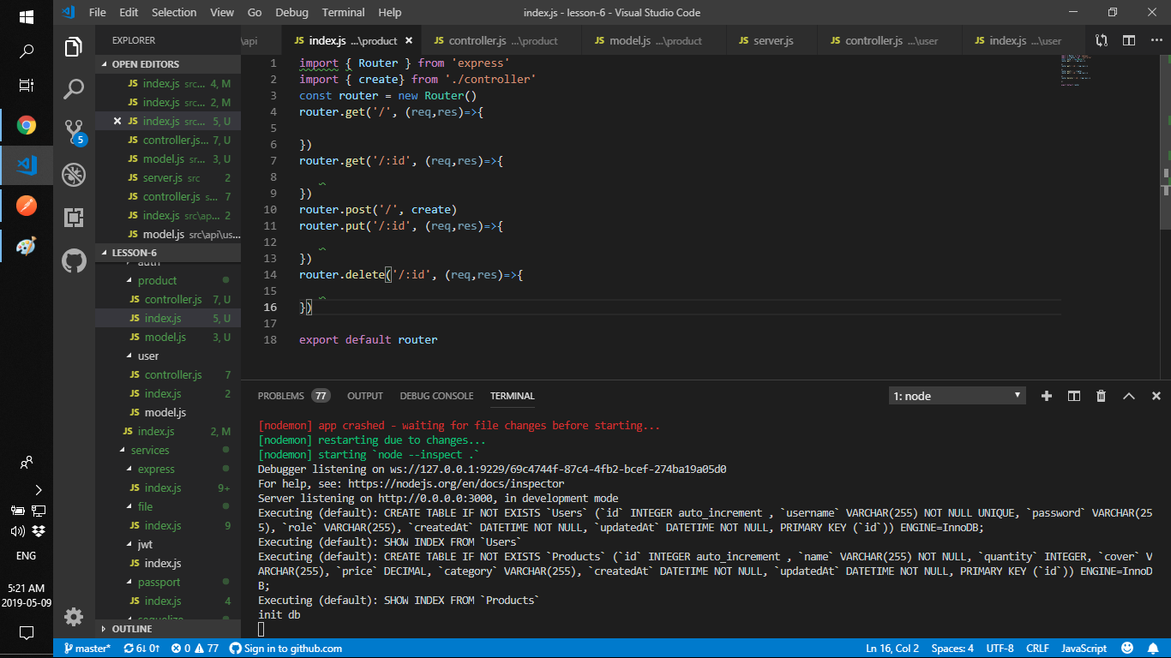Expand the OUTLINE section

pos(168,629)
